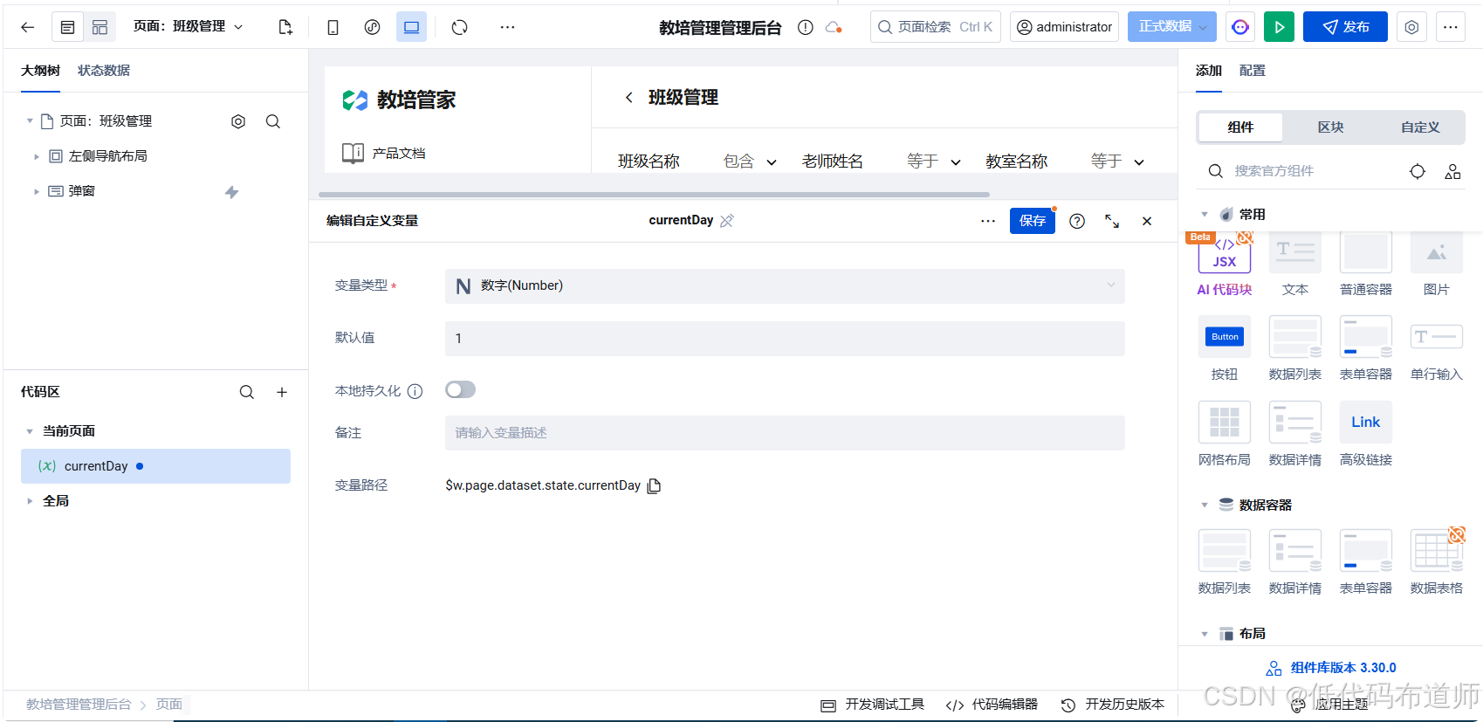1483x722 pixels.
Task: Click the 默认值 input field
Action: coord(784,339)
